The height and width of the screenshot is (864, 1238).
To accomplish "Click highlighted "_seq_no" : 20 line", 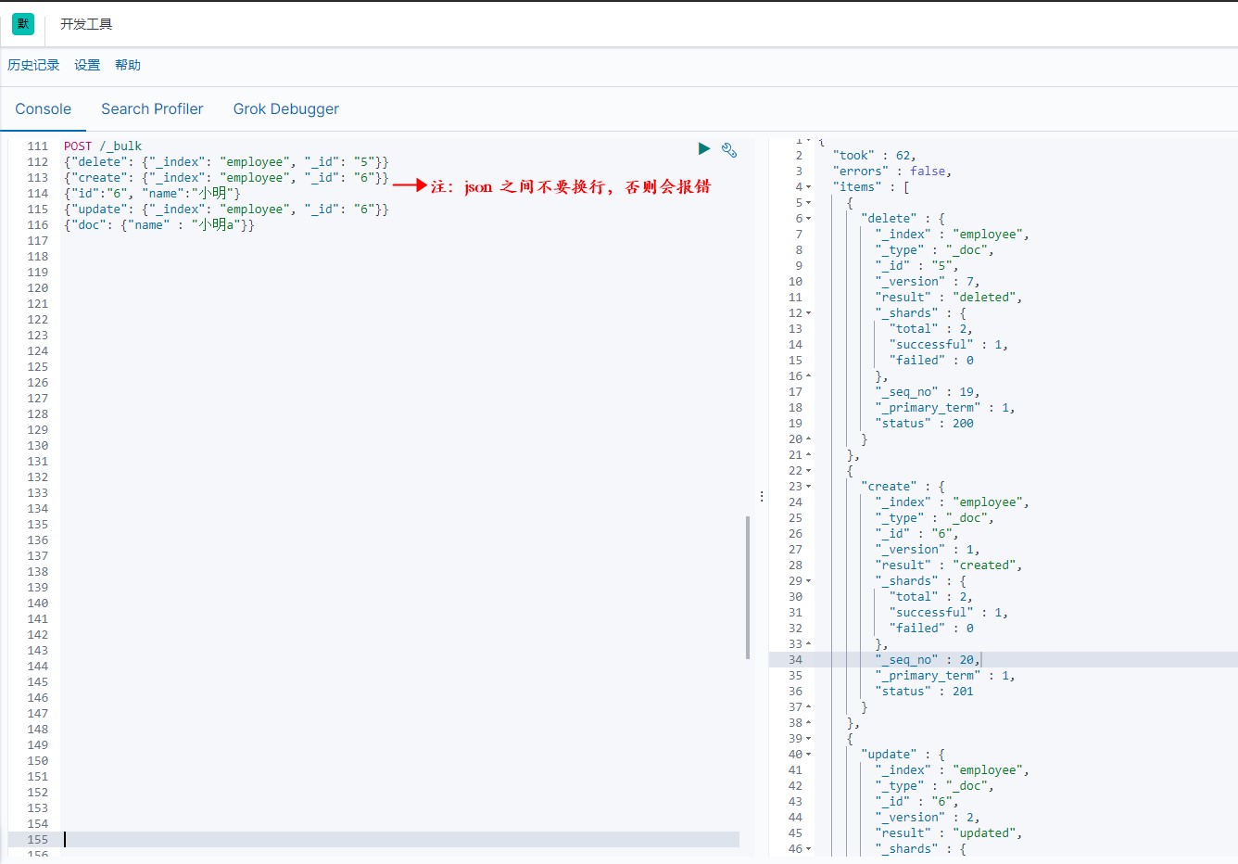I will click(927, 660).
